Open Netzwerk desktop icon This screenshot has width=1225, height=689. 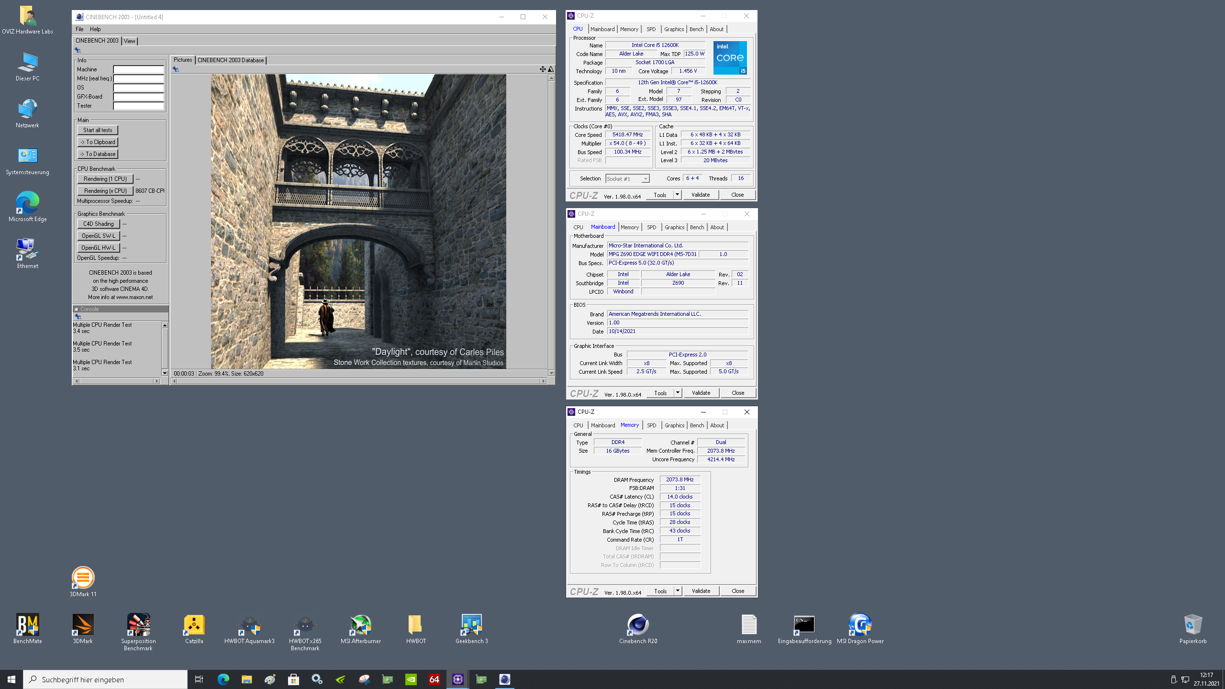(27, 113)
